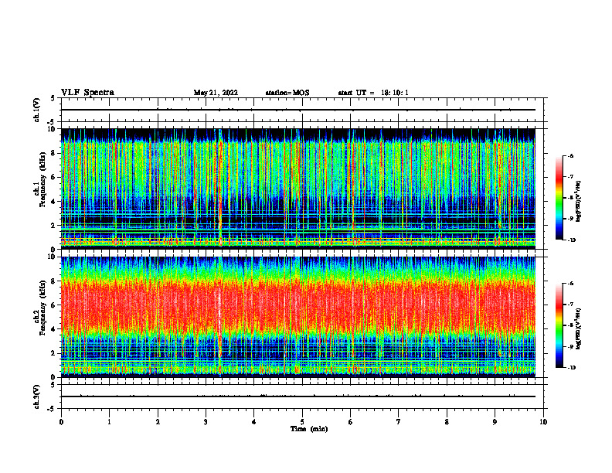
Task: Click the "8" frequency tick on ch.2 panel
Action: click(x=55, y=281)
